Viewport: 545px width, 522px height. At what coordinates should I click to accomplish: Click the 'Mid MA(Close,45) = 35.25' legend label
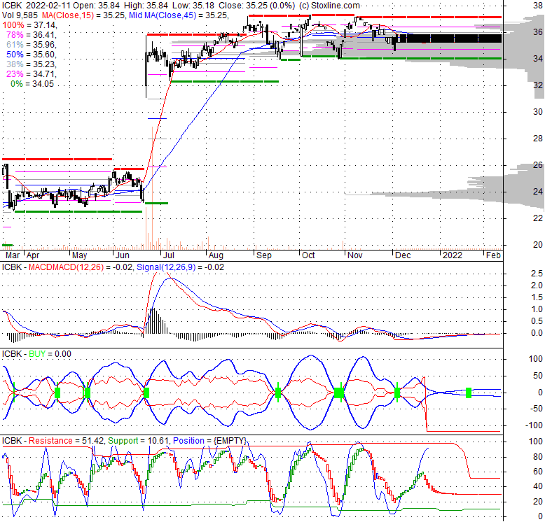pos(179,15)
